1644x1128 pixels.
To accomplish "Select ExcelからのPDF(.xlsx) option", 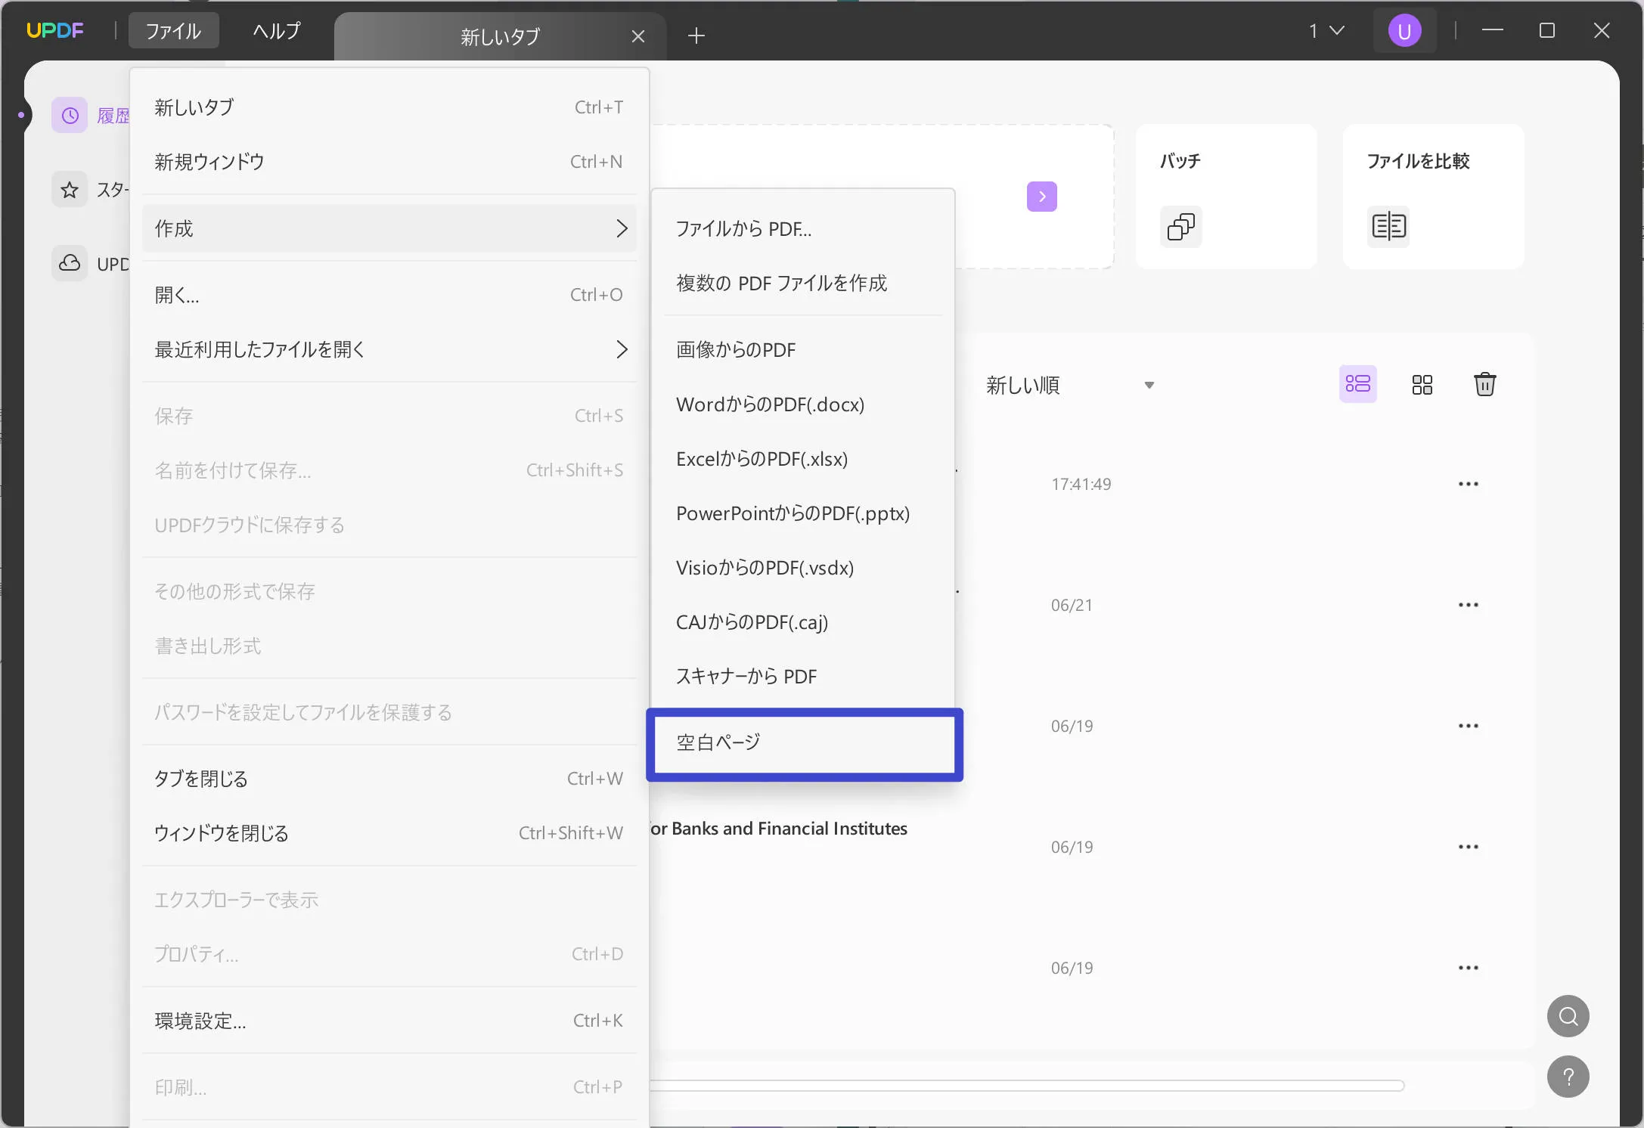I will point(802,458).
